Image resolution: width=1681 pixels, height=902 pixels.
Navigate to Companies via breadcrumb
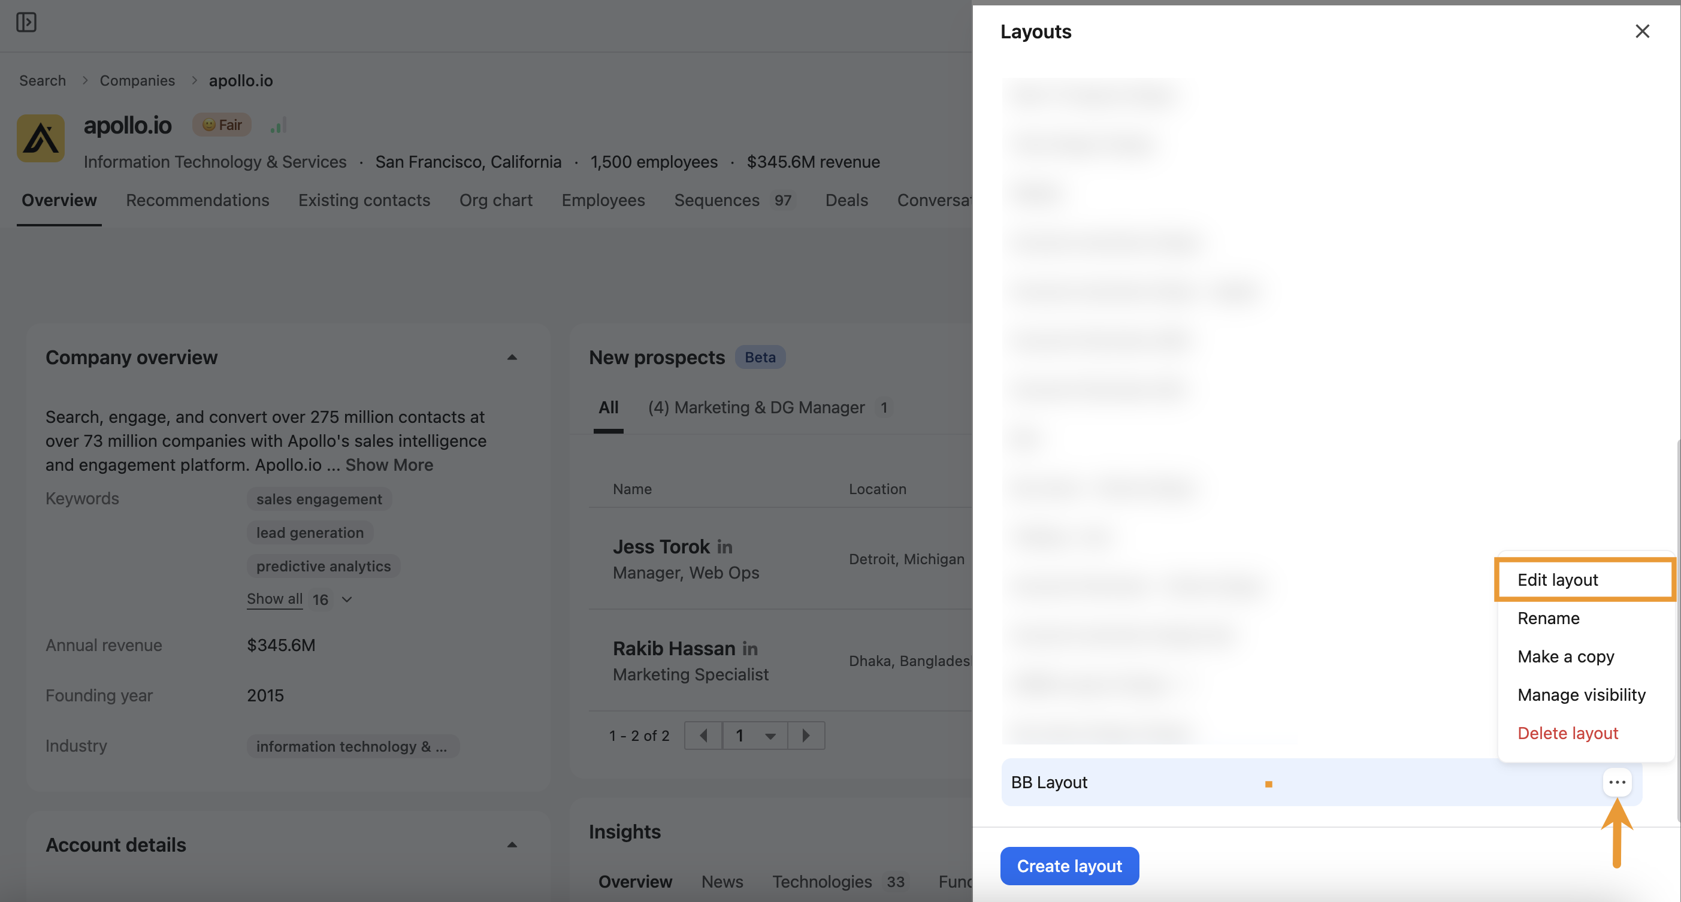(137, 80)
